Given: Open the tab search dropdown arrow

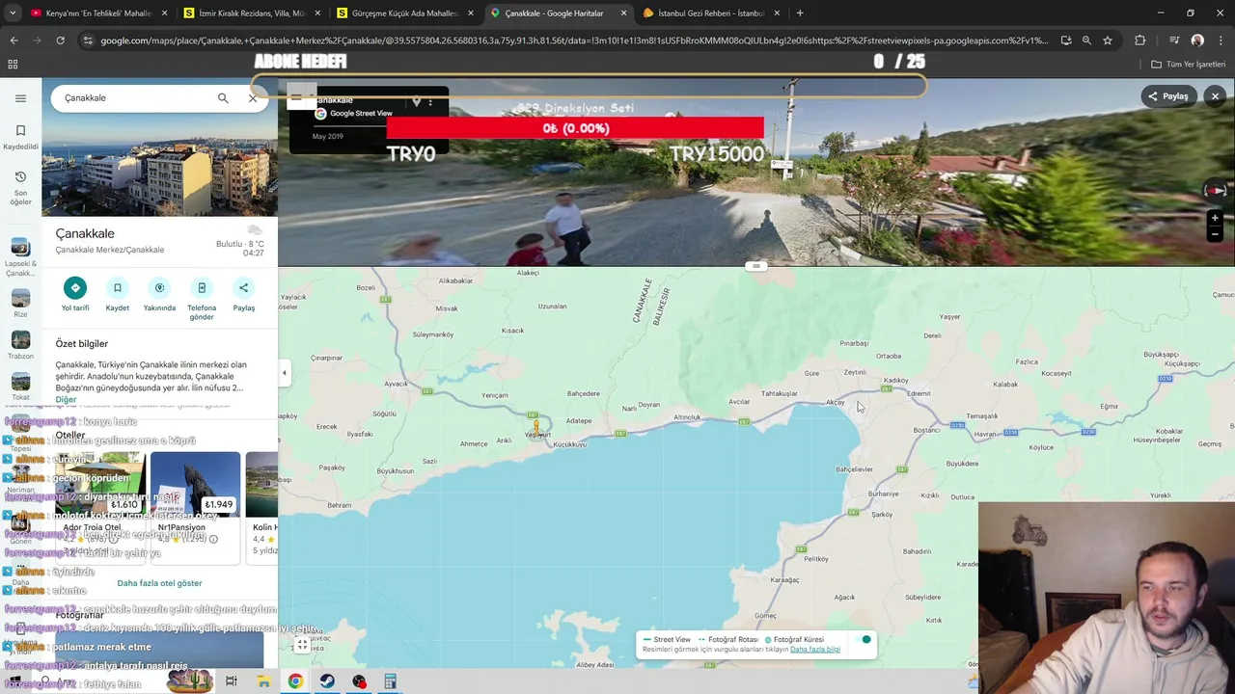Looking at the screenshot, I should tap(14, 13).
